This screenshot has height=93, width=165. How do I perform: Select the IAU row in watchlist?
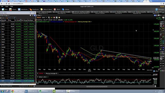17,76
